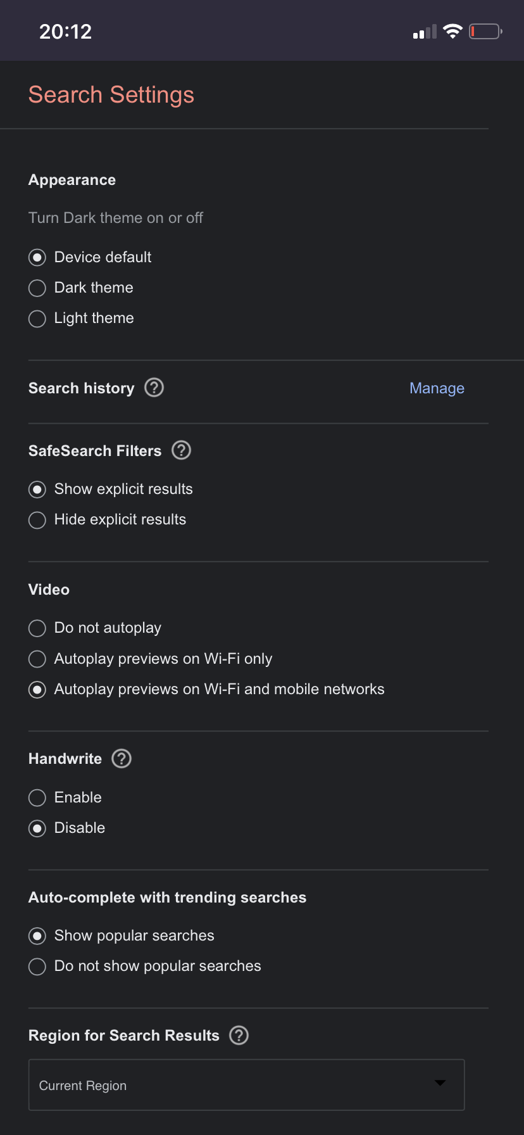Select Do not autoplay
Screen dimensions: 524x1135
point(95,628)
